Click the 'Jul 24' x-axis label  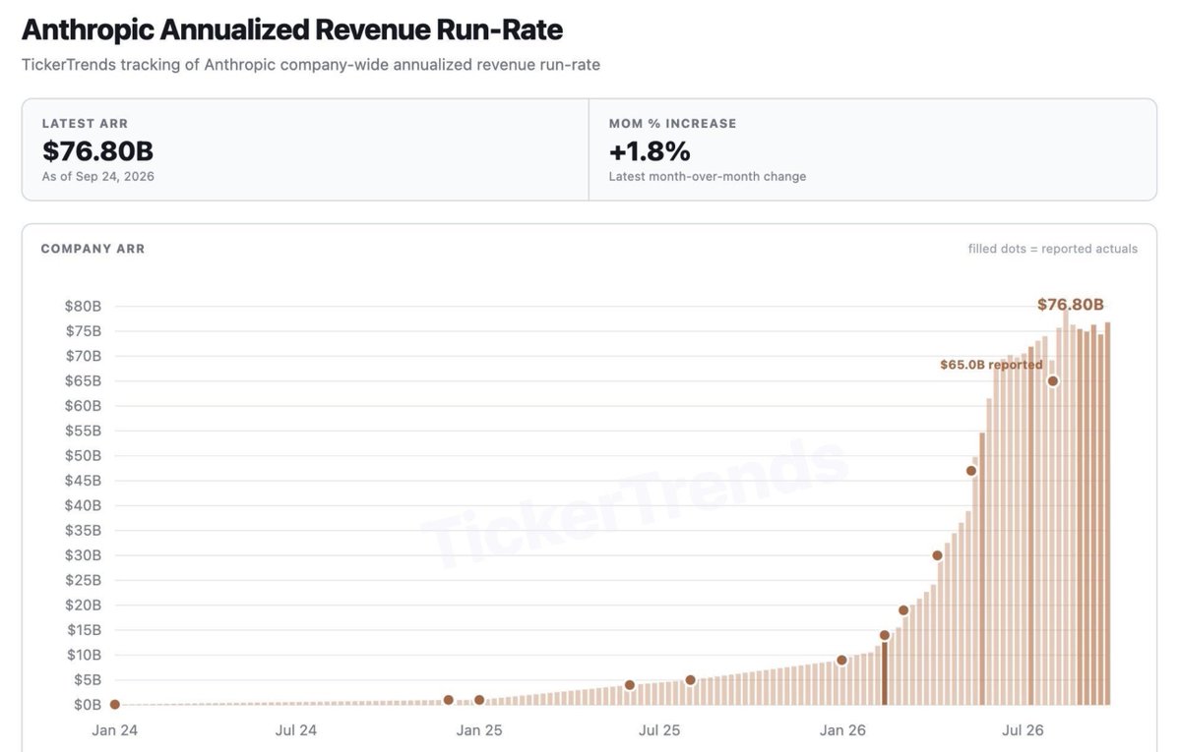click(296, 730)
